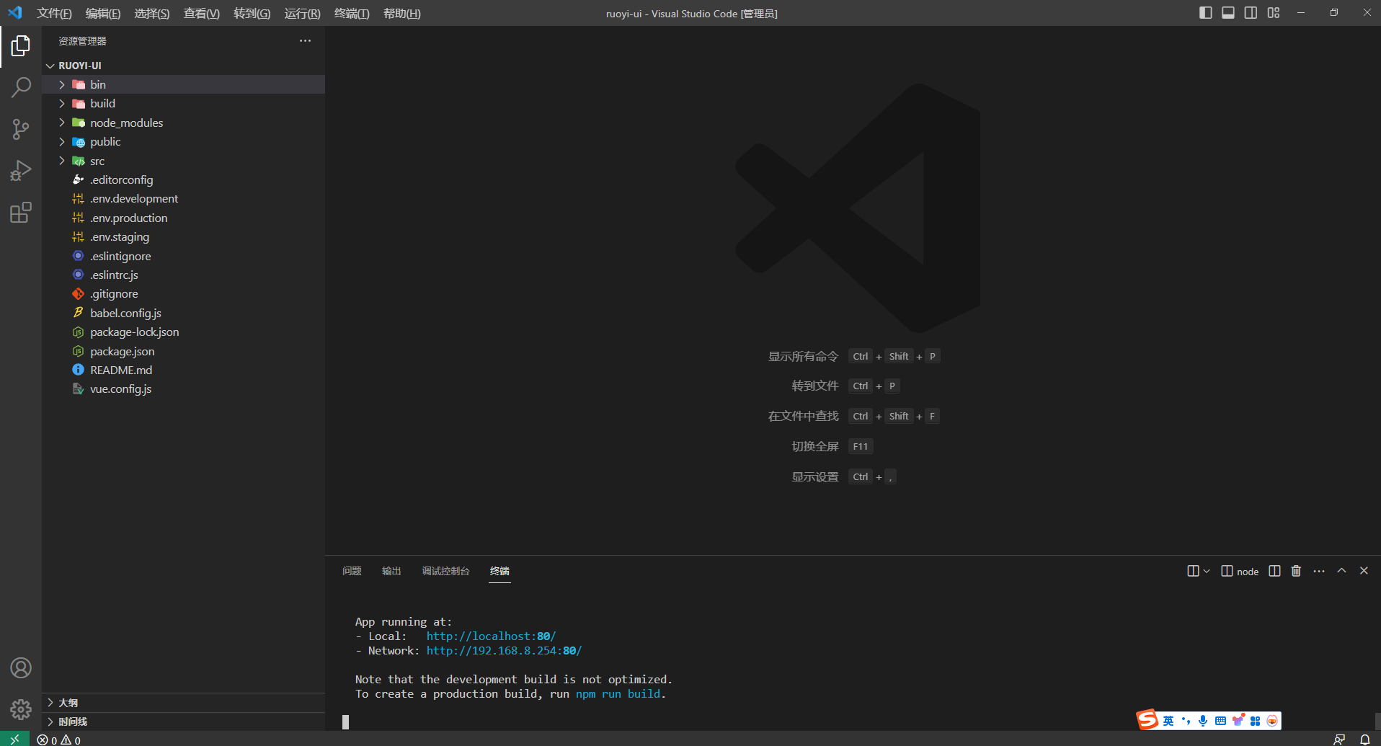
Task: Open Explorer views and more actions
Action: [306, 41]
